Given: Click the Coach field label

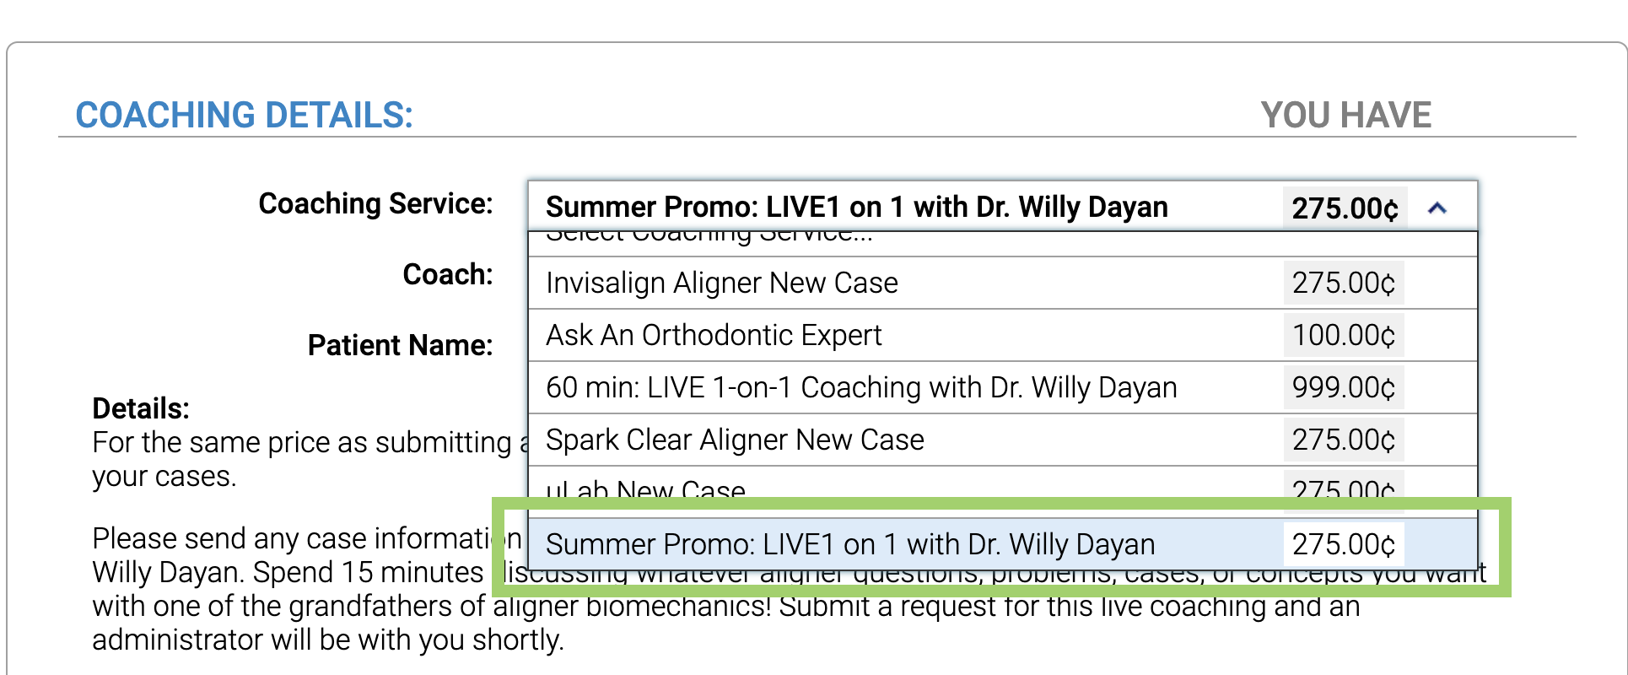Looking at the screenshot, I should (x=447, y=275).
